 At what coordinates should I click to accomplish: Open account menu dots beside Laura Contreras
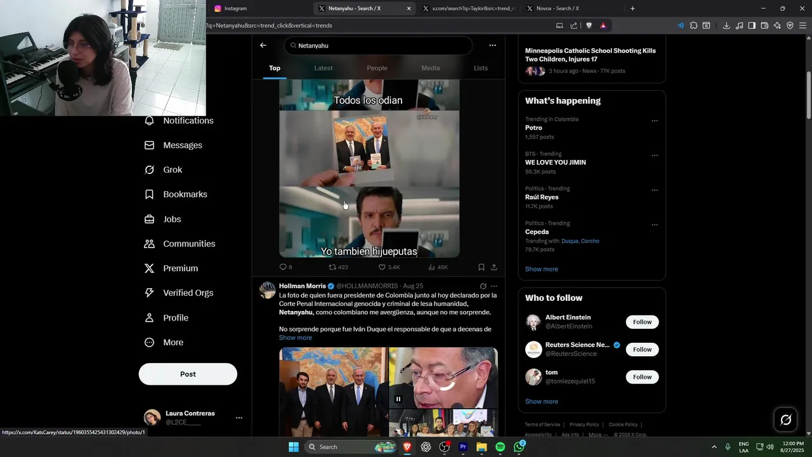point(239,418)
